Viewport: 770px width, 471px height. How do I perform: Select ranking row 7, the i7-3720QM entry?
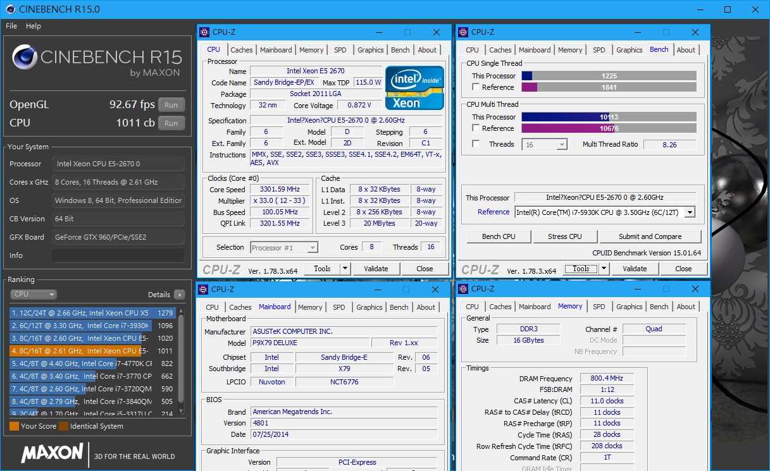pyautogui.click(x=92, y=389)
